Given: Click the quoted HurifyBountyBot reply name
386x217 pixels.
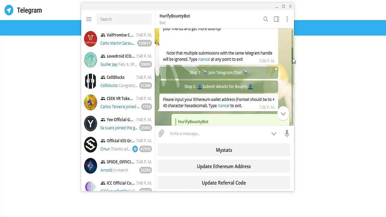Looking at the screenshot, I should click(x=193, y=122).
